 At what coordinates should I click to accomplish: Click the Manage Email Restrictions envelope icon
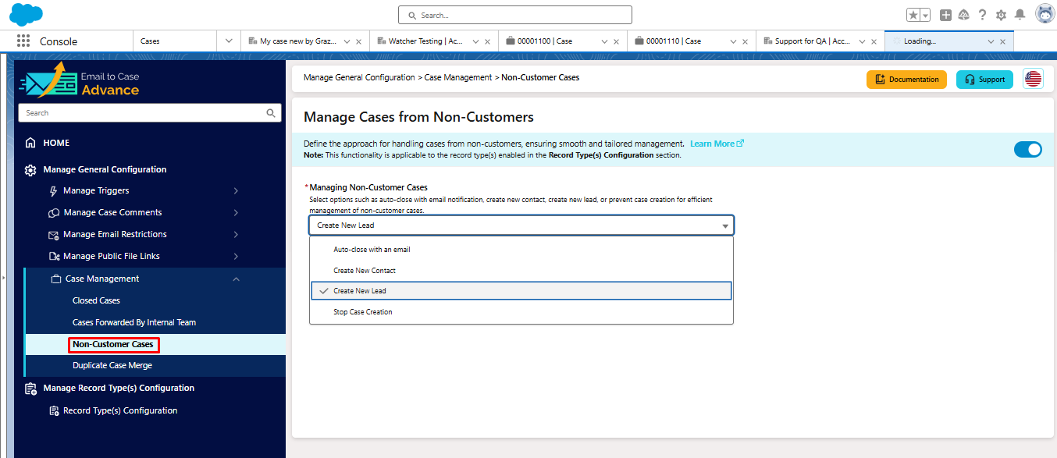(54, 234)
